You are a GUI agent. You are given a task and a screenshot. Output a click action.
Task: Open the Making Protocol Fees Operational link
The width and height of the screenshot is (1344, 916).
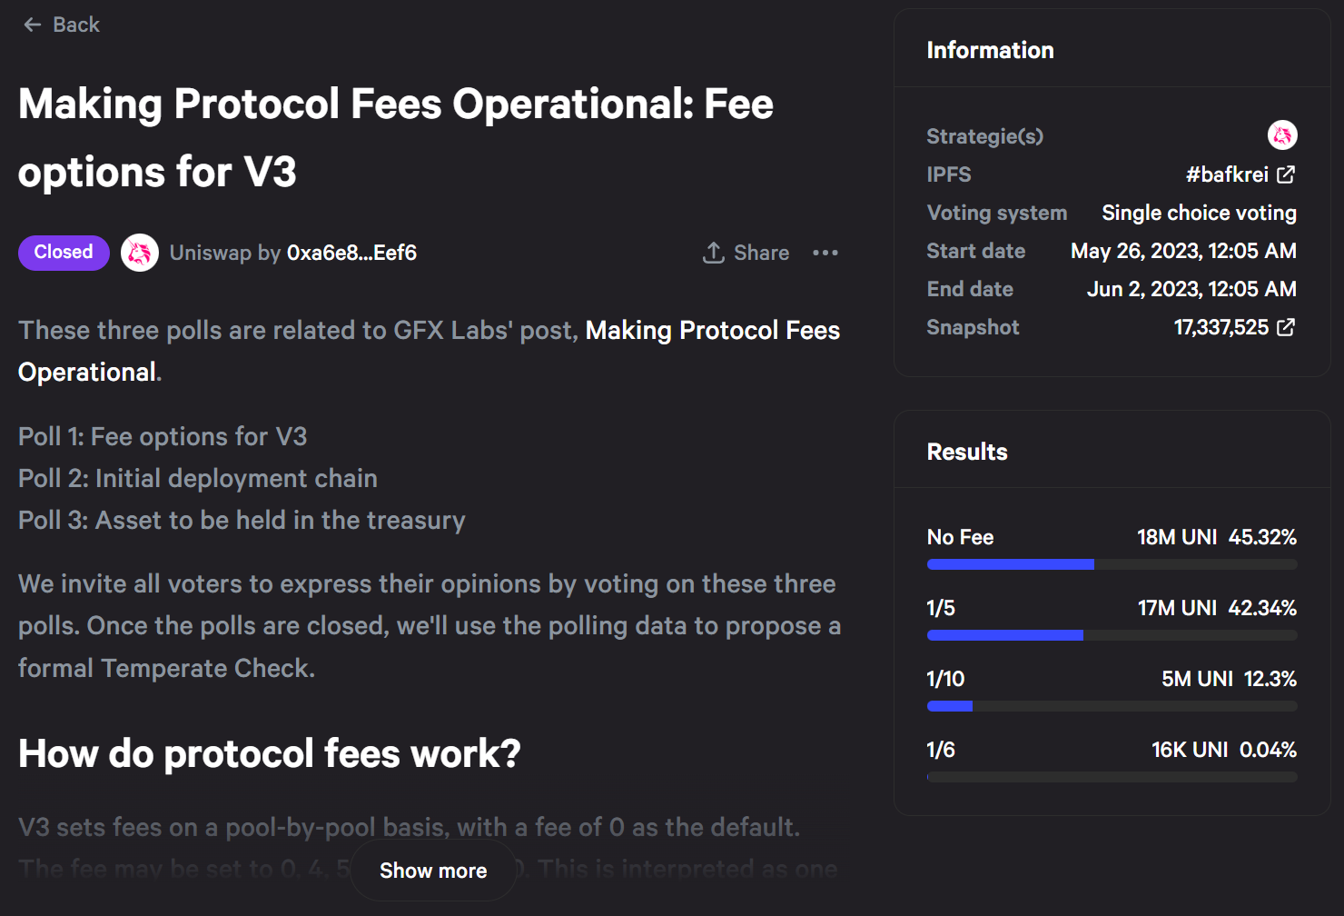pyautogui.click(x=712, y=331)
